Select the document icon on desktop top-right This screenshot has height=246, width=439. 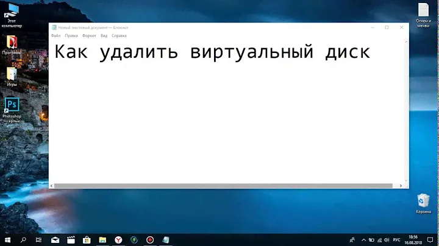pyautogui.click(x=423, y=10)
